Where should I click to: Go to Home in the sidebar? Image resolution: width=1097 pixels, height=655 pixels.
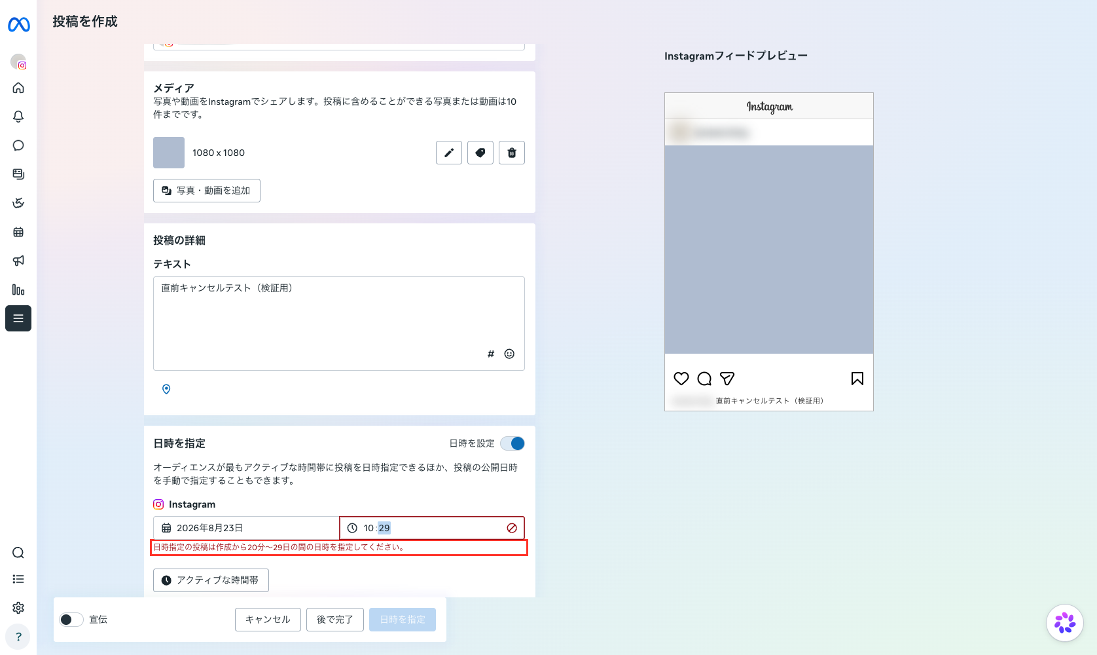coord(18,88)
